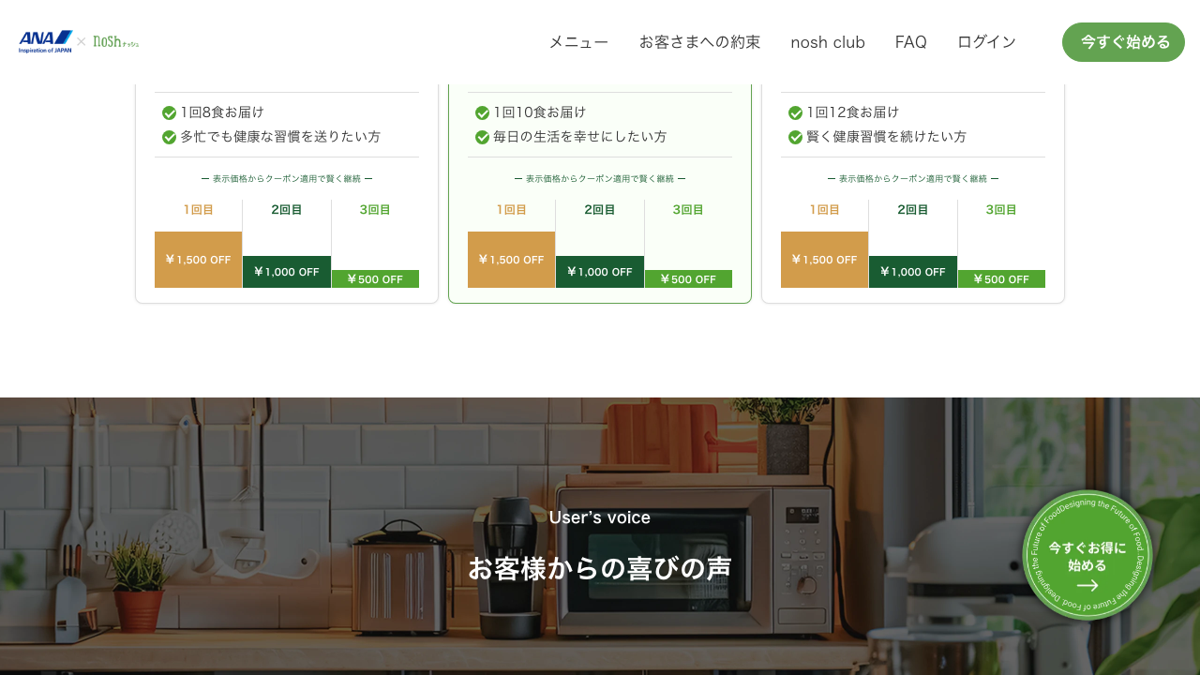Select the 毎日の生活を幸せにしたい方 text

point(580,137)
